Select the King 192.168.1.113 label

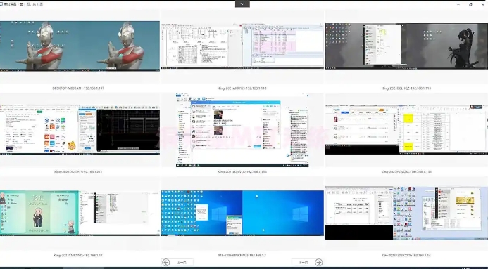(406, 88)
